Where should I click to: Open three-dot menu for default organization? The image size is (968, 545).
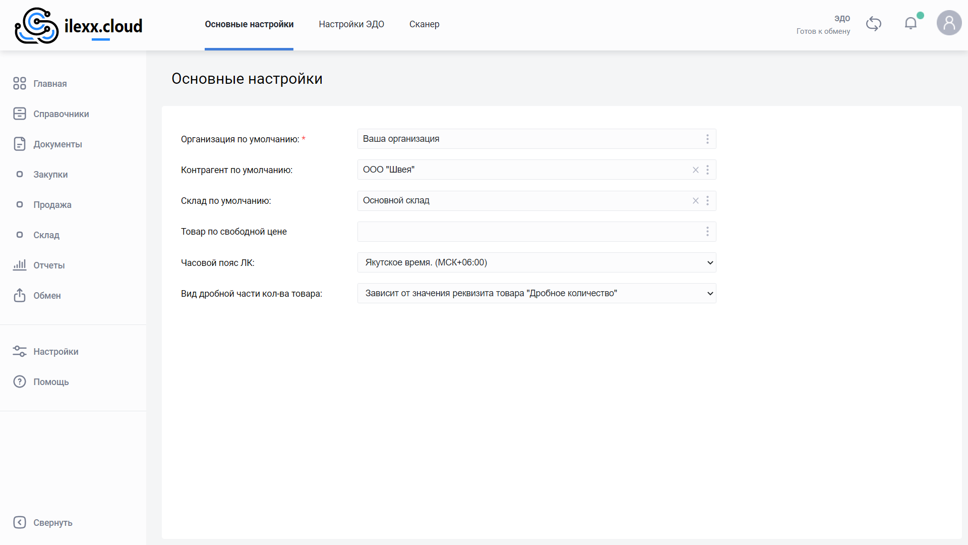tap(707, 139)
